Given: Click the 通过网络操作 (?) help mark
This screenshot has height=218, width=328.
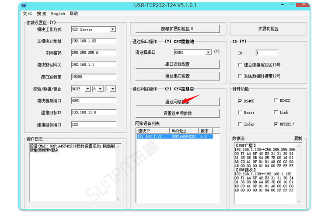Looking at the screenshot, I should click(168, 89).
